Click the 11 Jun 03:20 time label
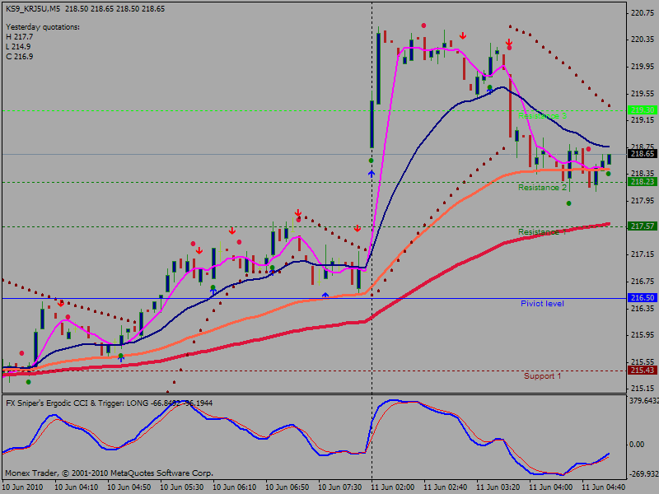 tap(498, 487)
